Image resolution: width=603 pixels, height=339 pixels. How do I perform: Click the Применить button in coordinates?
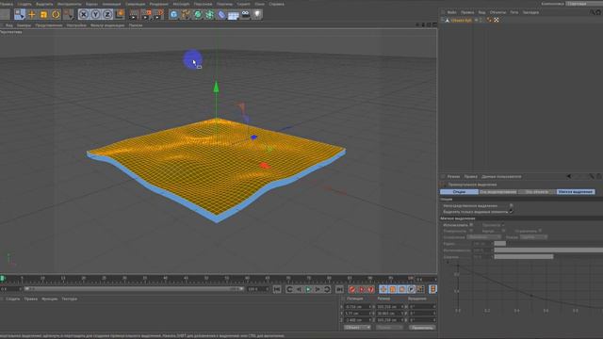coord(422,328)
